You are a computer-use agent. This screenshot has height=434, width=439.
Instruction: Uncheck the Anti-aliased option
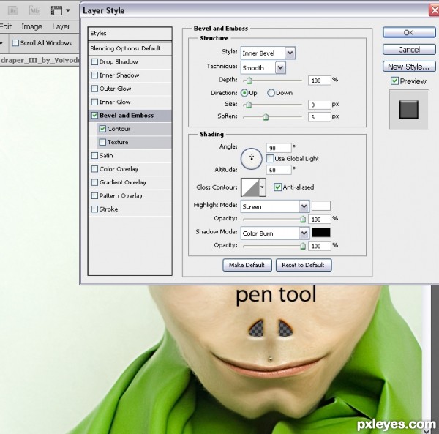pos(277,187)
